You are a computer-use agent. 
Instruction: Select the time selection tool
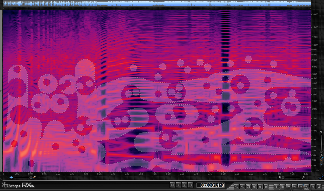(x=276, y=187)
